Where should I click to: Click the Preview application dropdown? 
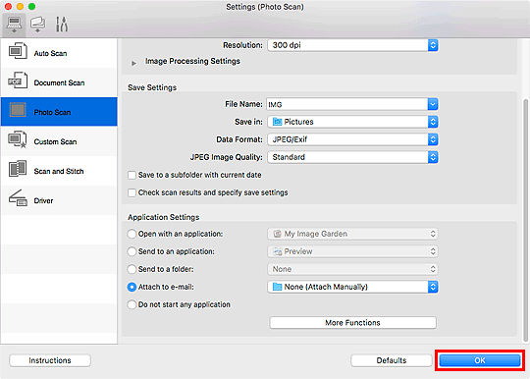[352, 251]
